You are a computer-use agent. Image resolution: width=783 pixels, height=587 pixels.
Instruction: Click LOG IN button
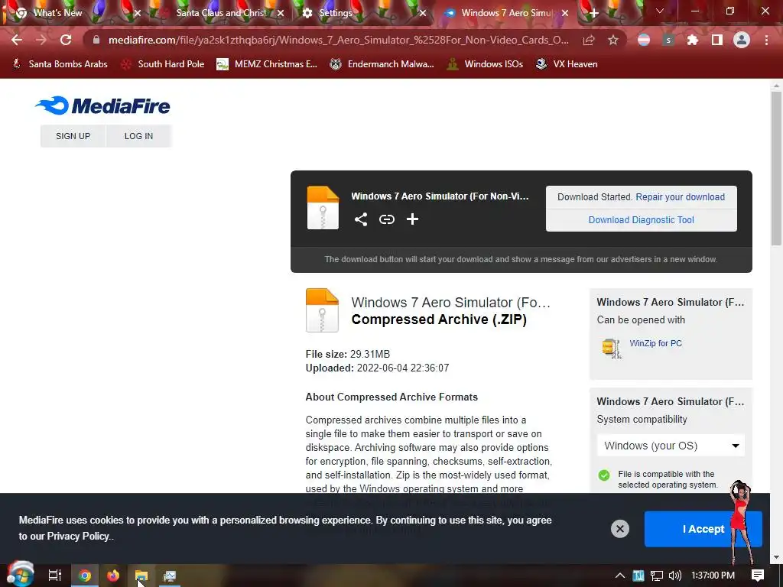(139, 136)
